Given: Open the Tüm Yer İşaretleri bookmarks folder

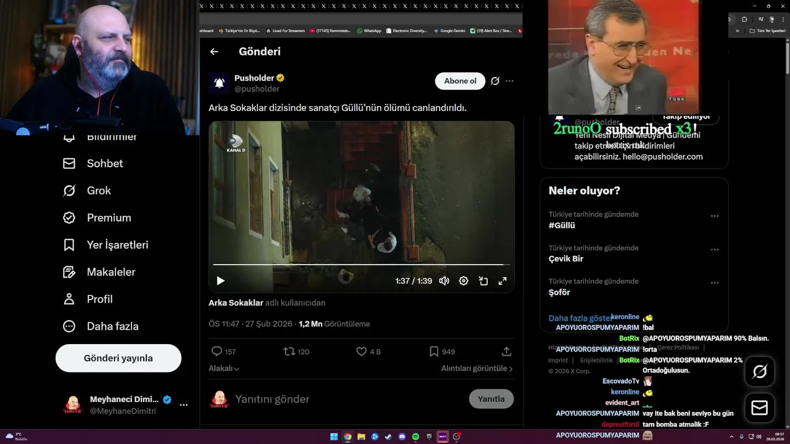Looking at the screenshot, I should click(767, 30).
